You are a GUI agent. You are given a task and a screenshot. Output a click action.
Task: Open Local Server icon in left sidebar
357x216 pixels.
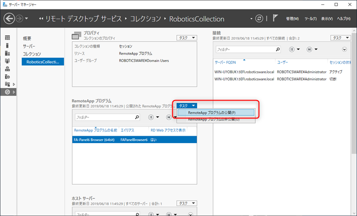7,46
